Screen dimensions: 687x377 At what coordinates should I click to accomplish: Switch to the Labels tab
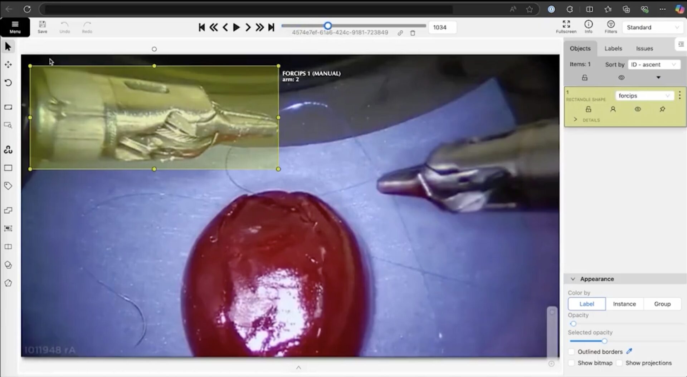click(613, 49)
